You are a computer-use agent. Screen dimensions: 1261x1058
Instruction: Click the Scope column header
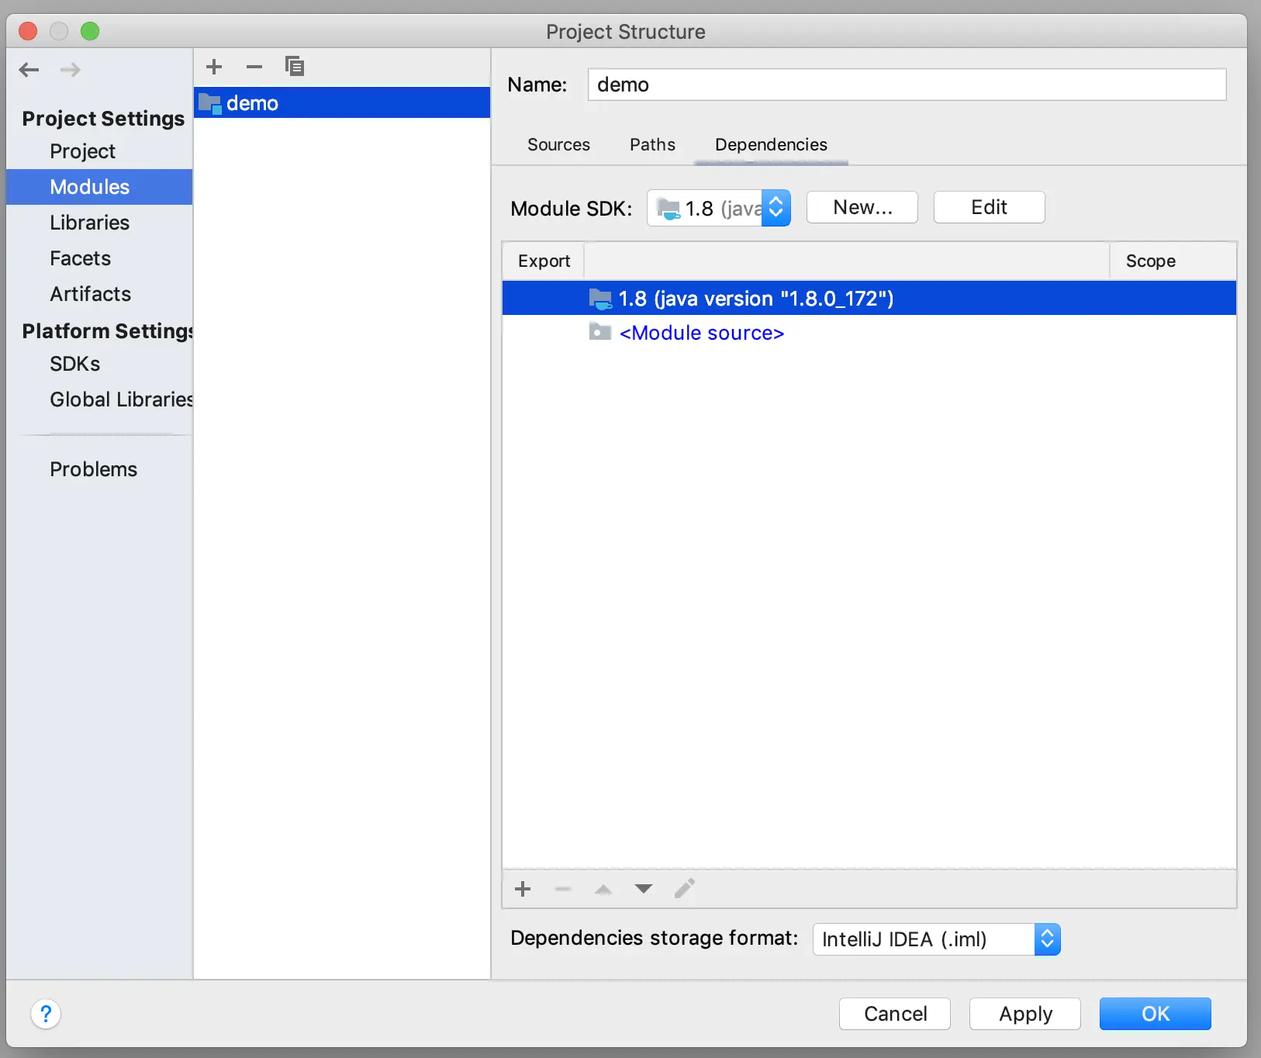pos(1173,261)
